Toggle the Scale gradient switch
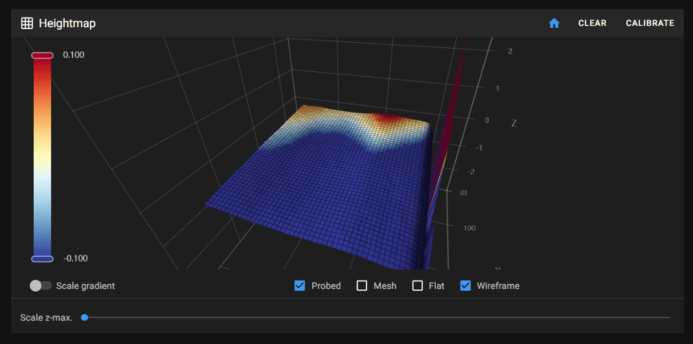Image resolution: width=693 pixels, height=344 pixels. coord(40,286)
